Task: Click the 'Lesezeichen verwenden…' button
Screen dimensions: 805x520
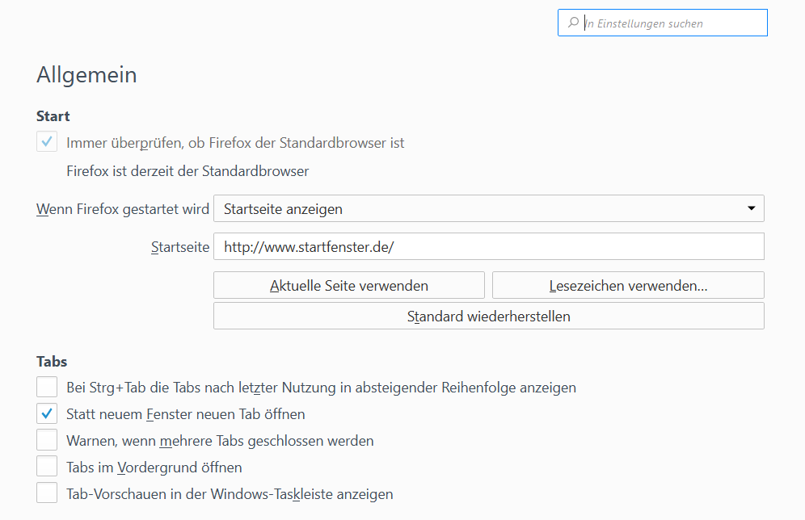Action: pos(628,286)
